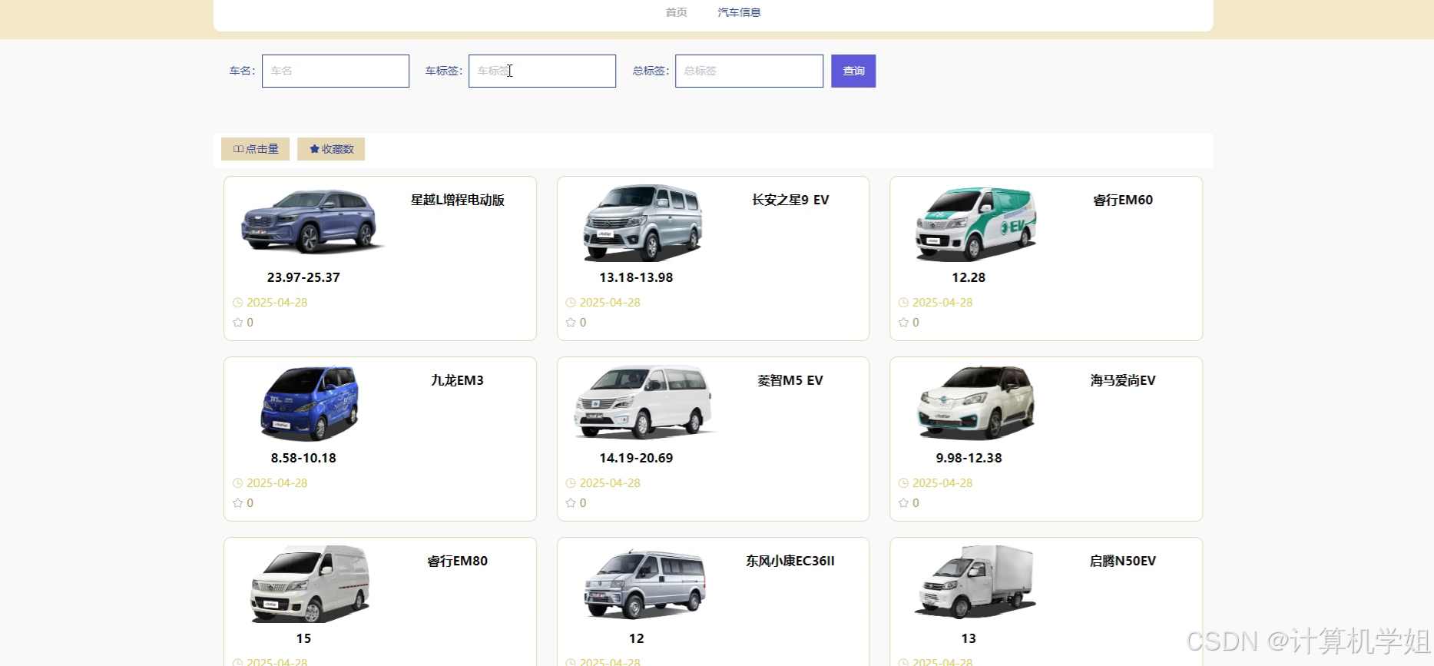The image size is (1434, 666).
Task: Focus the 车名 search input field
Action: [336, 71]
